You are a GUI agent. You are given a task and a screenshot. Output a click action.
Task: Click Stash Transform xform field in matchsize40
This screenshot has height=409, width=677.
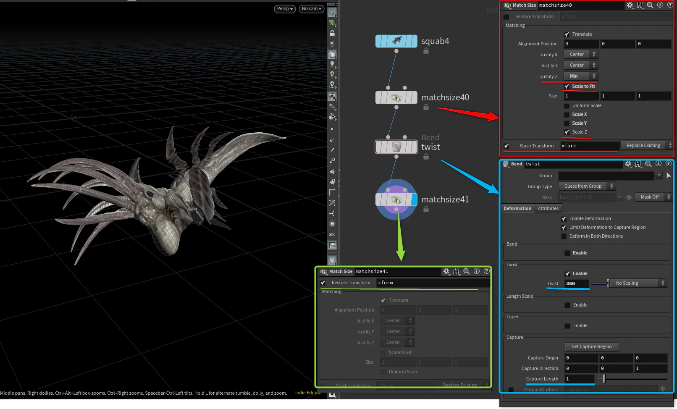(x=590, y=146)
